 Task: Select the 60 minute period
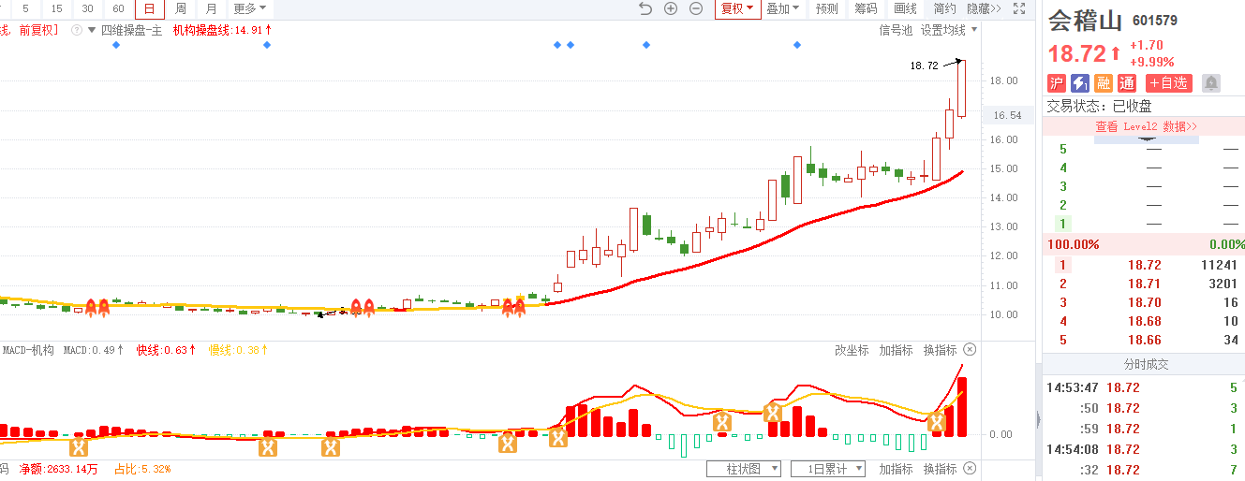(x=119, y=8)
